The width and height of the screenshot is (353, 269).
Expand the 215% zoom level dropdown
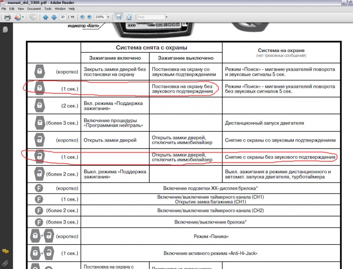pos(109,17)
